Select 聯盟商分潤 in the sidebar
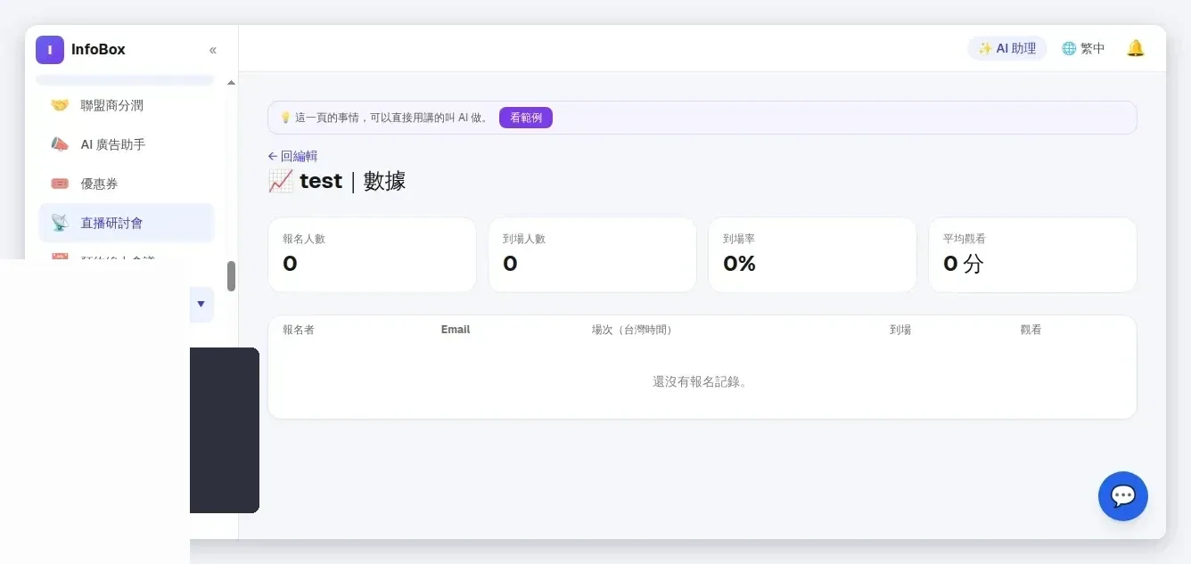Screen dimensions: 1191x564 [x=127, y=105]
